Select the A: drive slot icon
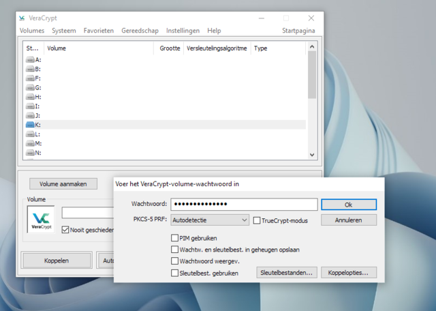 (x=30, y=59)
